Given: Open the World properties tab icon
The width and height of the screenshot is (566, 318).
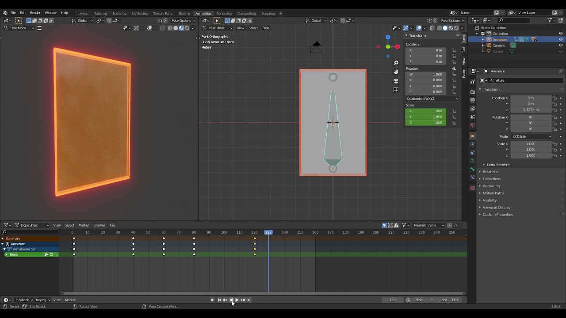Looking at the screenshot, I should pos(472,125).
